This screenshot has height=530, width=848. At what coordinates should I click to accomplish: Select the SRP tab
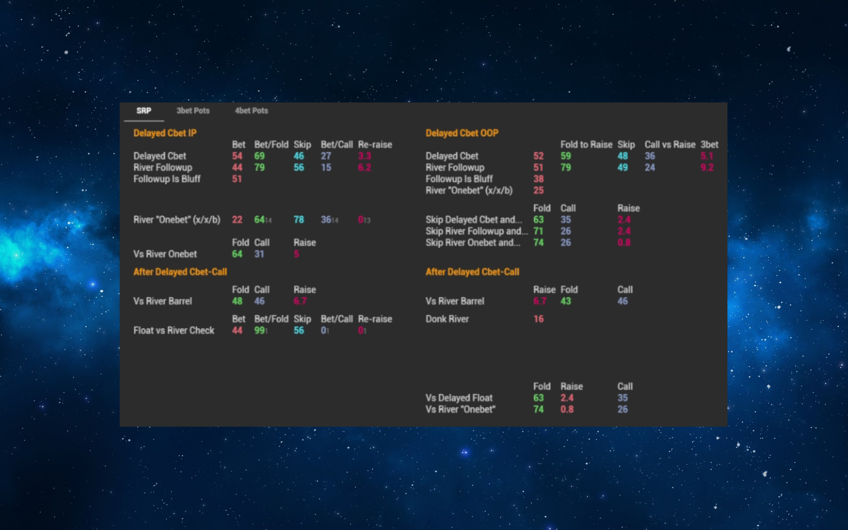pos(144,111)
